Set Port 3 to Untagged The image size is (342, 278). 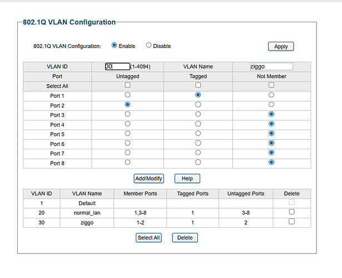tap(127, 114)
